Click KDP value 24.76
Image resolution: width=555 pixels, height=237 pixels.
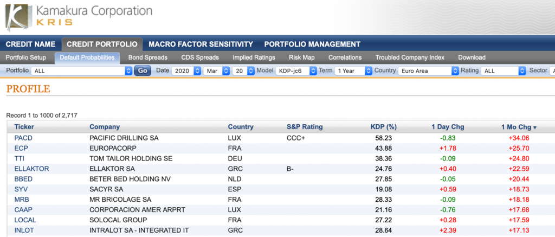click(384, 169)
